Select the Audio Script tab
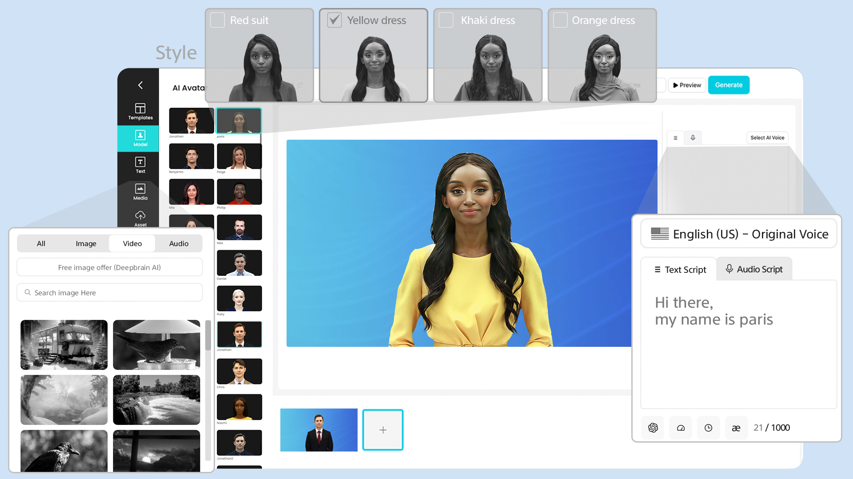The image size is (853, 479). pos(754,269)
